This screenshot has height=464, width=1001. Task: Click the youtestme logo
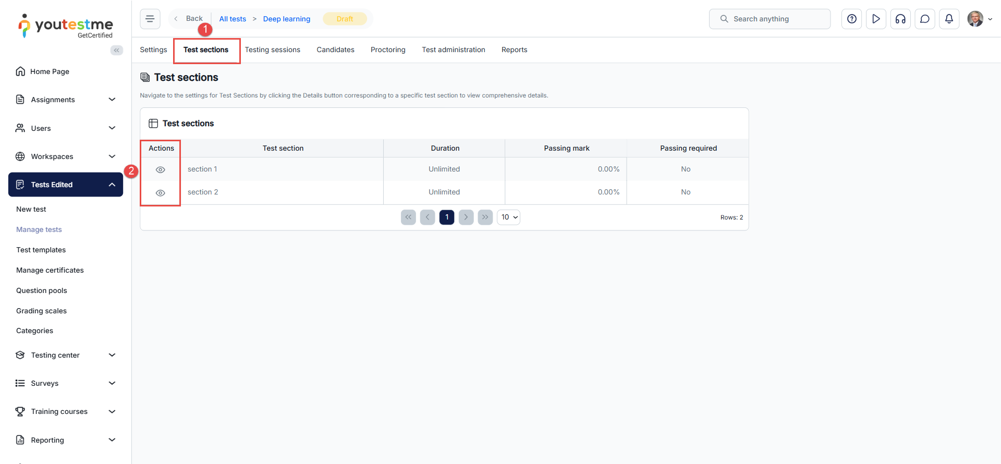(66, 26)
